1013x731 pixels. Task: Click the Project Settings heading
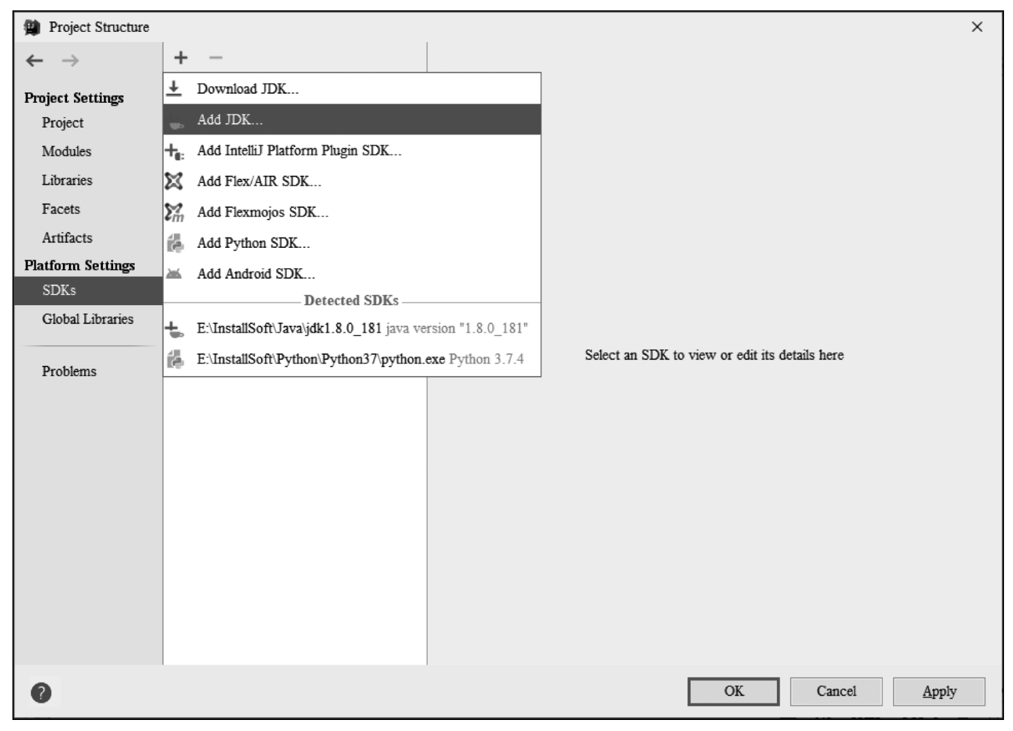[74, 98]
